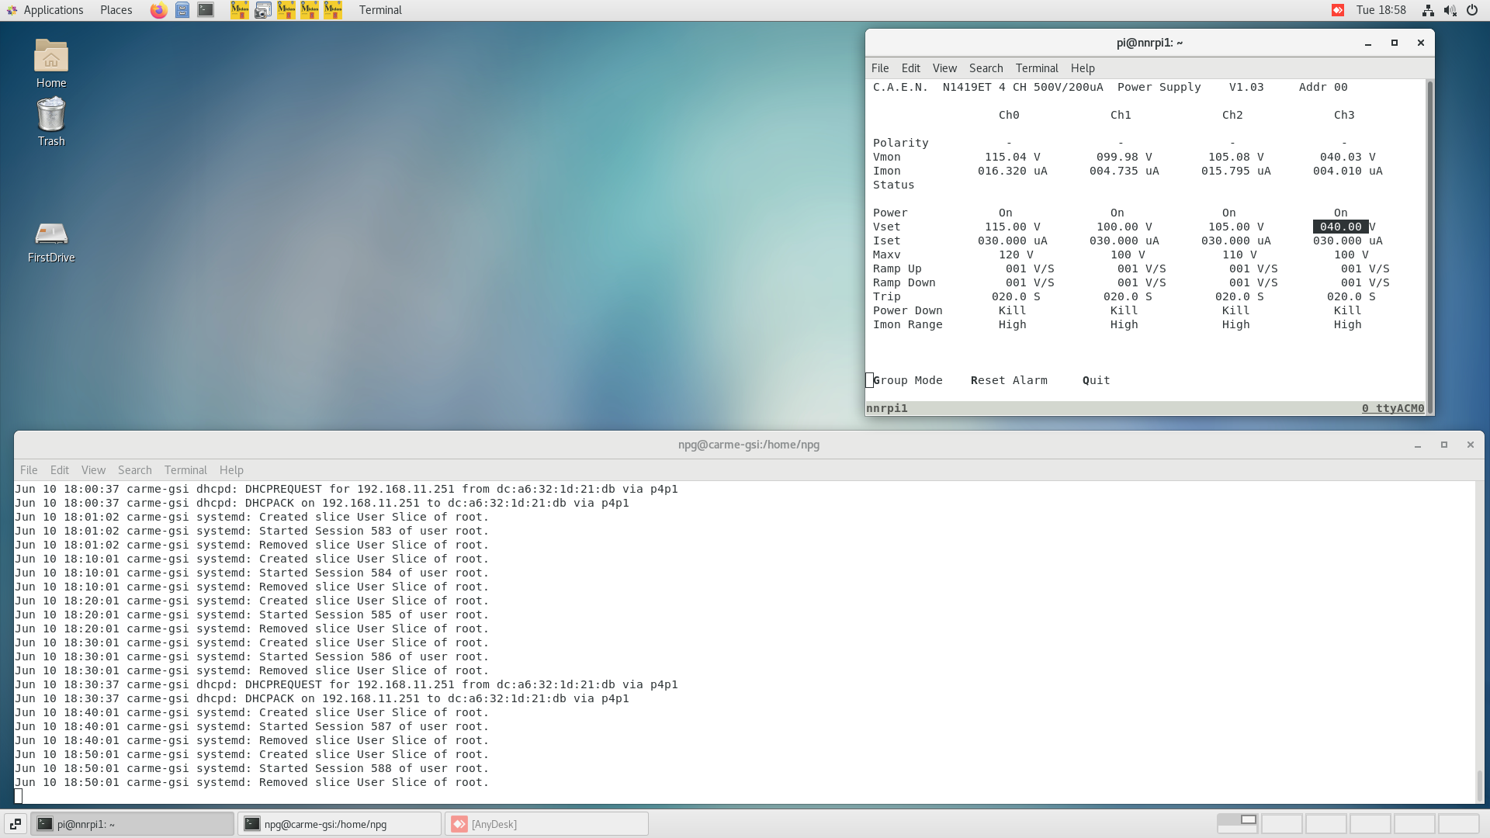Click Reset Alarm in the power supply interface
Screen dimensions: 1490x838
[x=1009, y=380]
